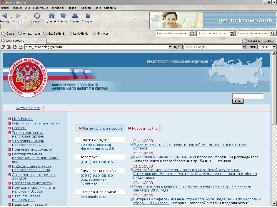Print the page with Печать icon
This screenshot has width=277, height=208.
(75, 15)
